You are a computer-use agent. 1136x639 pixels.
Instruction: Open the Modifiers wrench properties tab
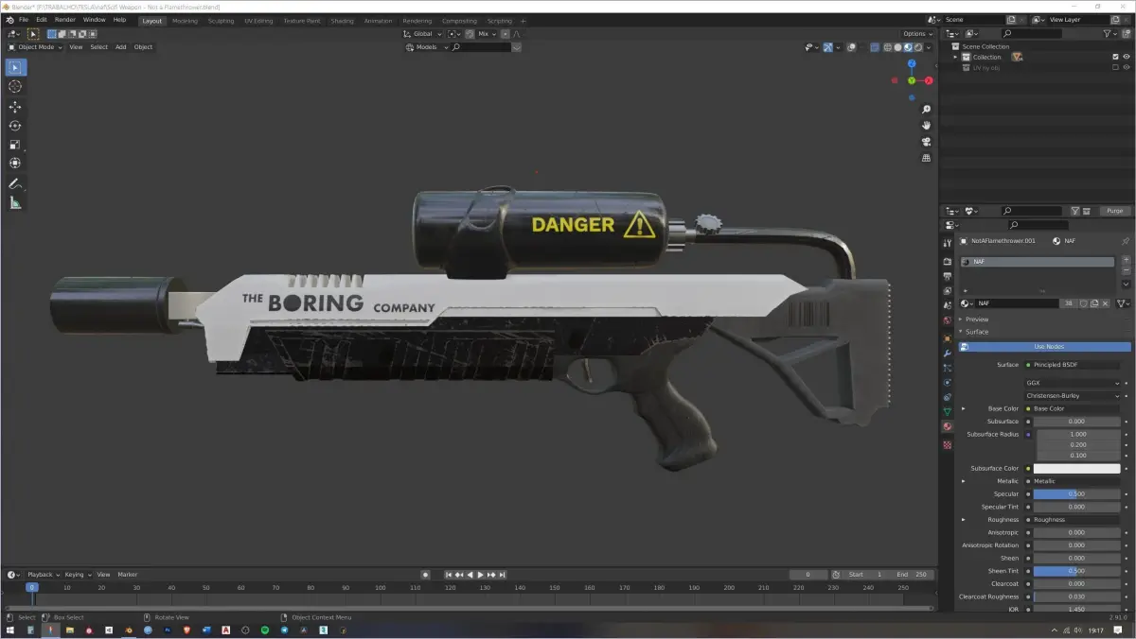948,353
